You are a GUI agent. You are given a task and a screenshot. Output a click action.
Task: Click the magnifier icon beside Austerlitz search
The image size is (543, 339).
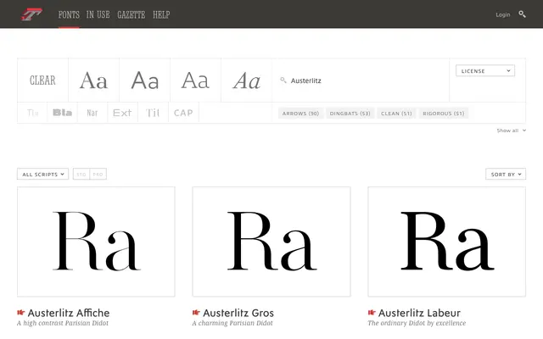click(283, 81)
